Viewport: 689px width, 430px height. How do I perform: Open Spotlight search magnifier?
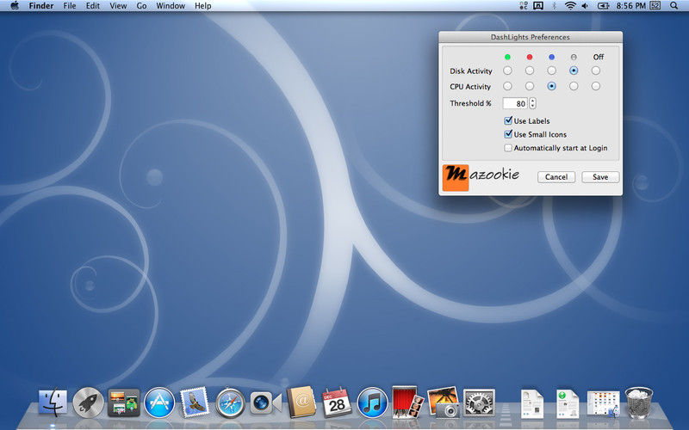coord(674,6)
